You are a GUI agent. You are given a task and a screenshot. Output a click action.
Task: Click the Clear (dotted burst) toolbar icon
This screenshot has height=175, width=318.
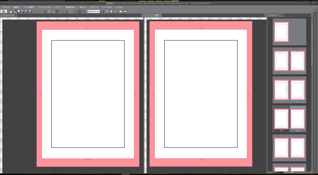point(45,12)
